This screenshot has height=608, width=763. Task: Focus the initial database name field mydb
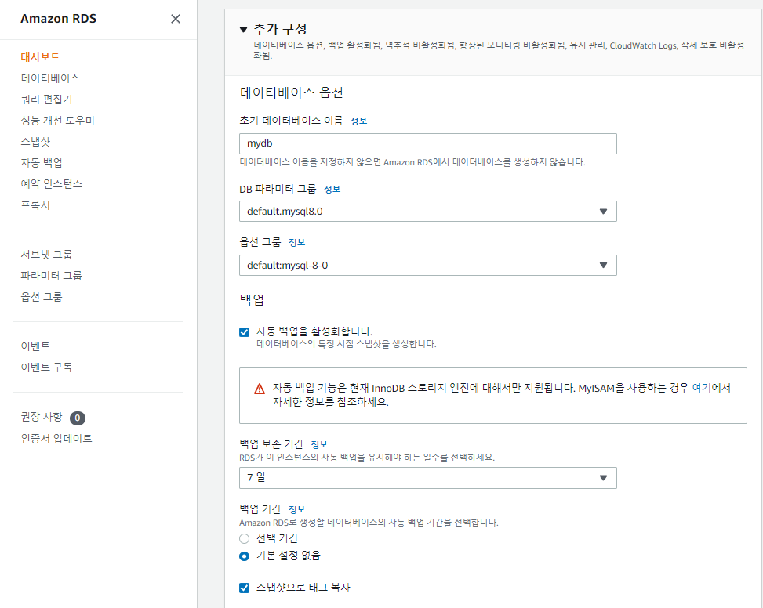pos(427,144)
